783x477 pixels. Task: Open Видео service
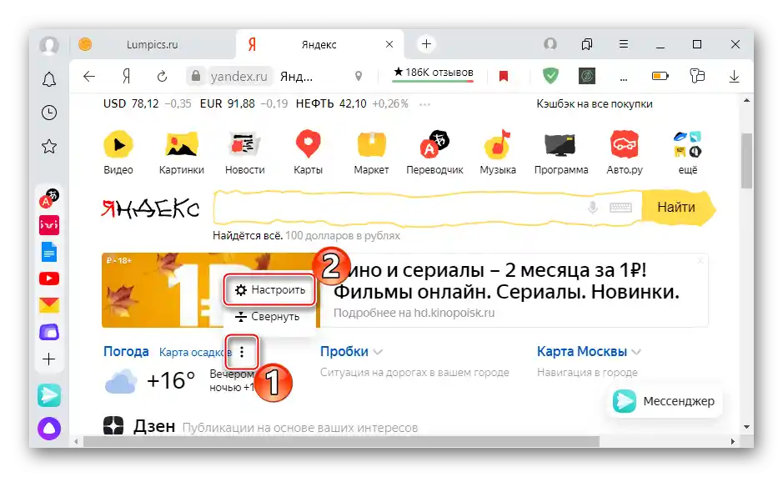point(118,153)
